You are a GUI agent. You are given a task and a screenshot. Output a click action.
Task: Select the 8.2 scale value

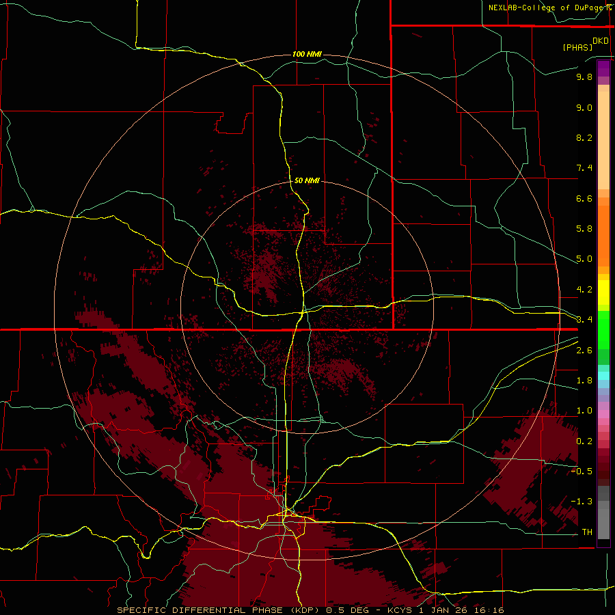(x=584, y=137)
